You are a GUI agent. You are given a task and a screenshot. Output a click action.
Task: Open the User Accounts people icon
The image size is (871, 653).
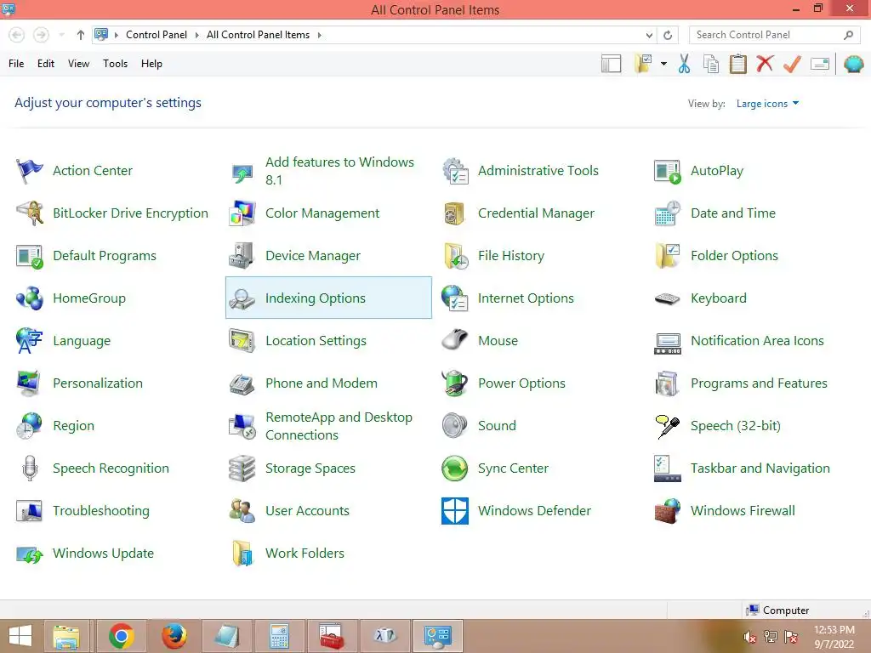[242, 511]
